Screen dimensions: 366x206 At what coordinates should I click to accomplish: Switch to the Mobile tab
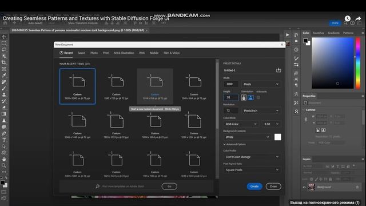[x=154, y=53]
